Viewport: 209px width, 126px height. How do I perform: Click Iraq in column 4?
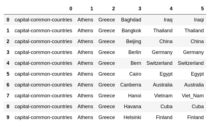[x=168, y=20]
